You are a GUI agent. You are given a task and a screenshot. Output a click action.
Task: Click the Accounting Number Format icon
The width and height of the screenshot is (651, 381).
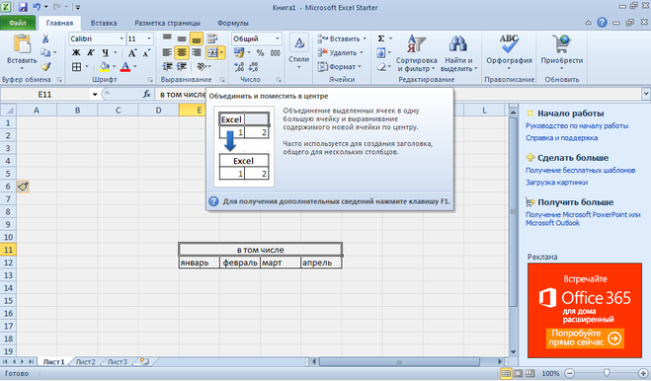[239, 52]
